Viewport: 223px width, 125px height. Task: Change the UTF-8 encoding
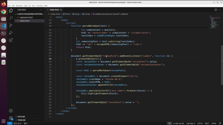[x=200, y=124]
